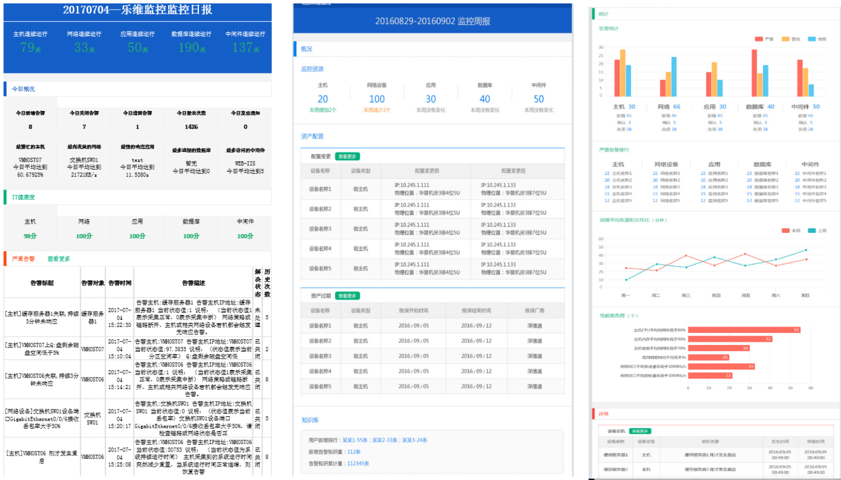This screenshot has height=480, width=841.
Task: Click the 告警时间 column header
Action: tap(120, 283)
